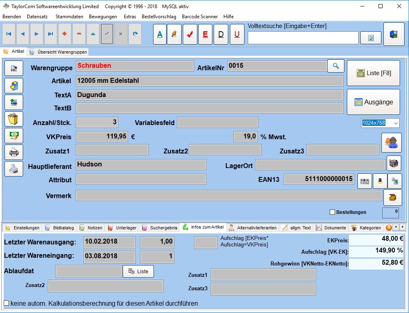Click the shopping bag icon in sidebar
The image size is (409, 313).
coord(13,119)
